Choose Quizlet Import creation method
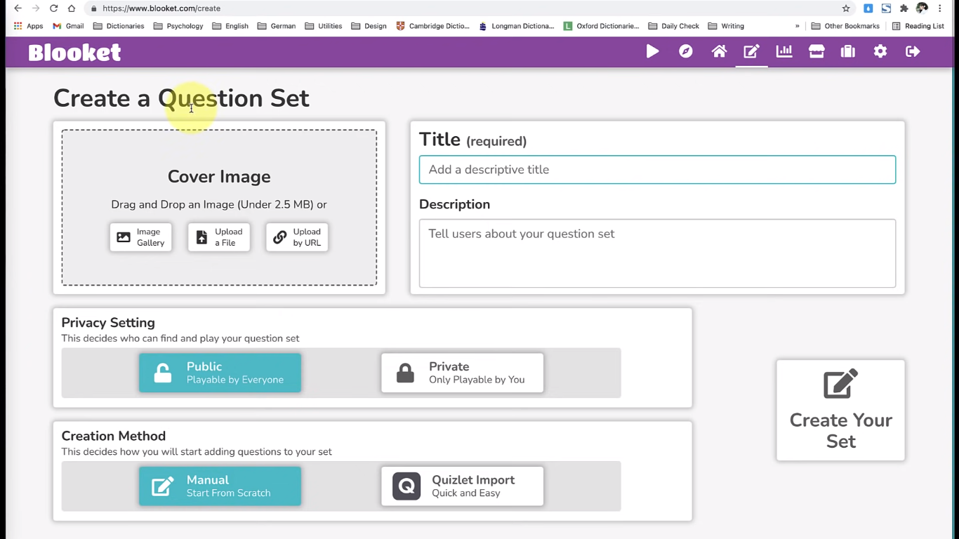The height and width of the screenshot is (539, 959). pyautogui.click(x=462, y=486)
